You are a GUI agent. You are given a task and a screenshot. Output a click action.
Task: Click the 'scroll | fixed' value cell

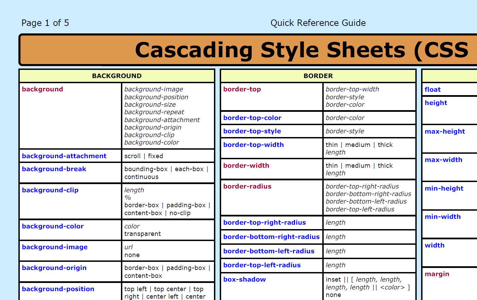168,156
